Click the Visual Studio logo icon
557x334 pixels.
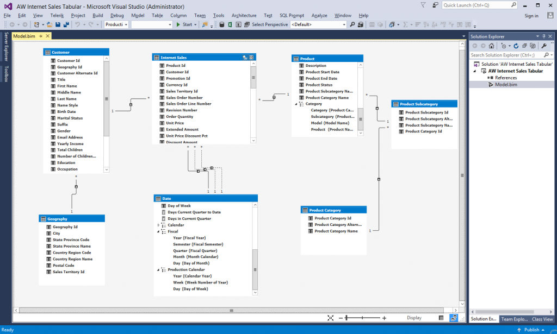coord(8,7)
